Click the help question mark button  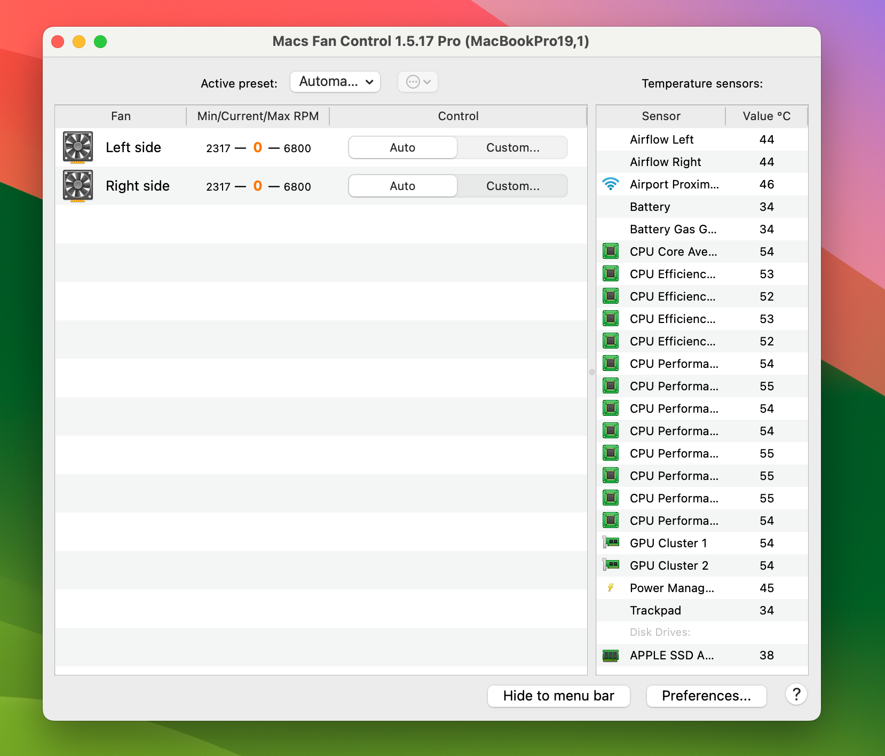pos(796,695)
